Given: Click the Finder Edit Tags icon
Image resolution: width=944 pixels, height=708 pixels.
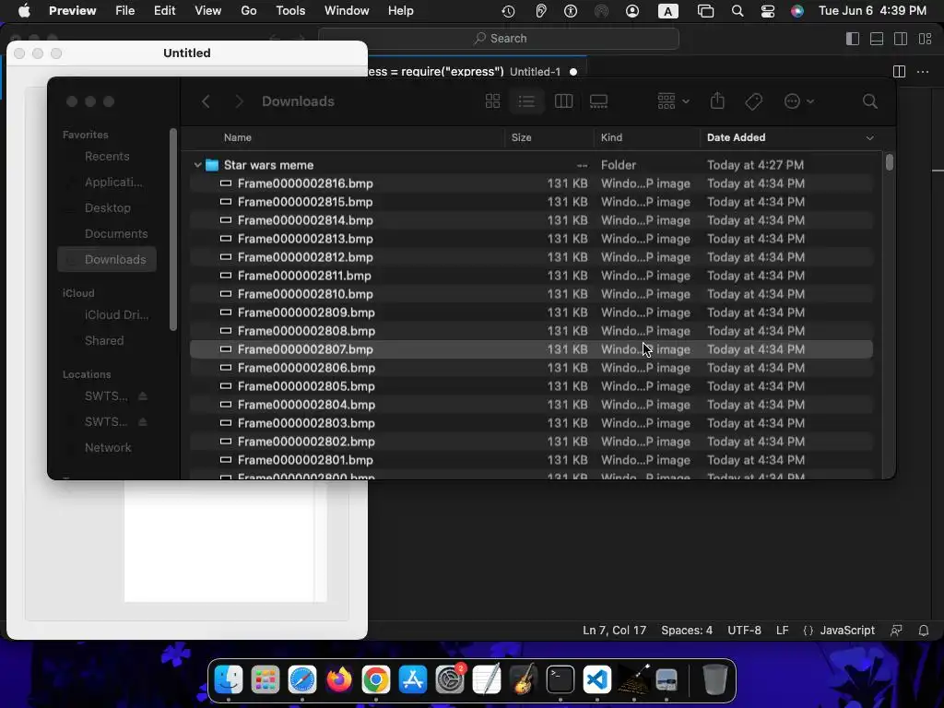Looking at the screenshot, I should click(754, 101).
